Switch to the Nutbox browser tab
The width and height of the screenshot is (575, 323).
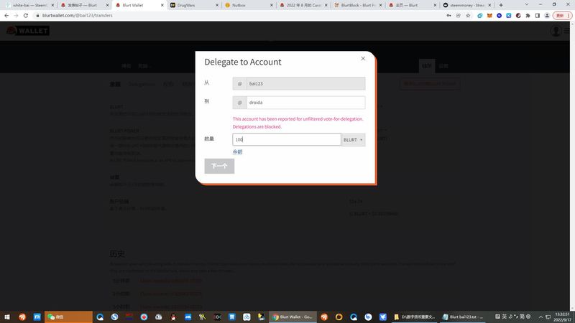(247, 5)
